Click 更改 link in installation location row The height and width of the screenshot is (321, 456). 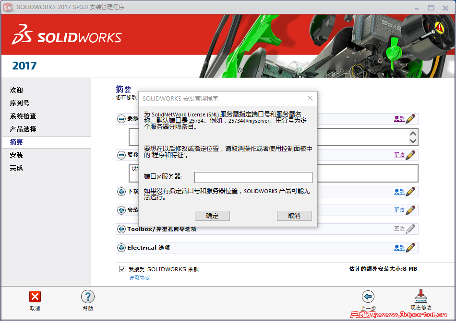click(399, 210)
